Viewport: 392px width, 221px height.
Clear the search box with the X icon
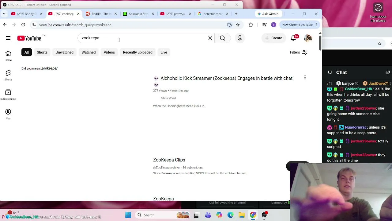click(210, 38)
